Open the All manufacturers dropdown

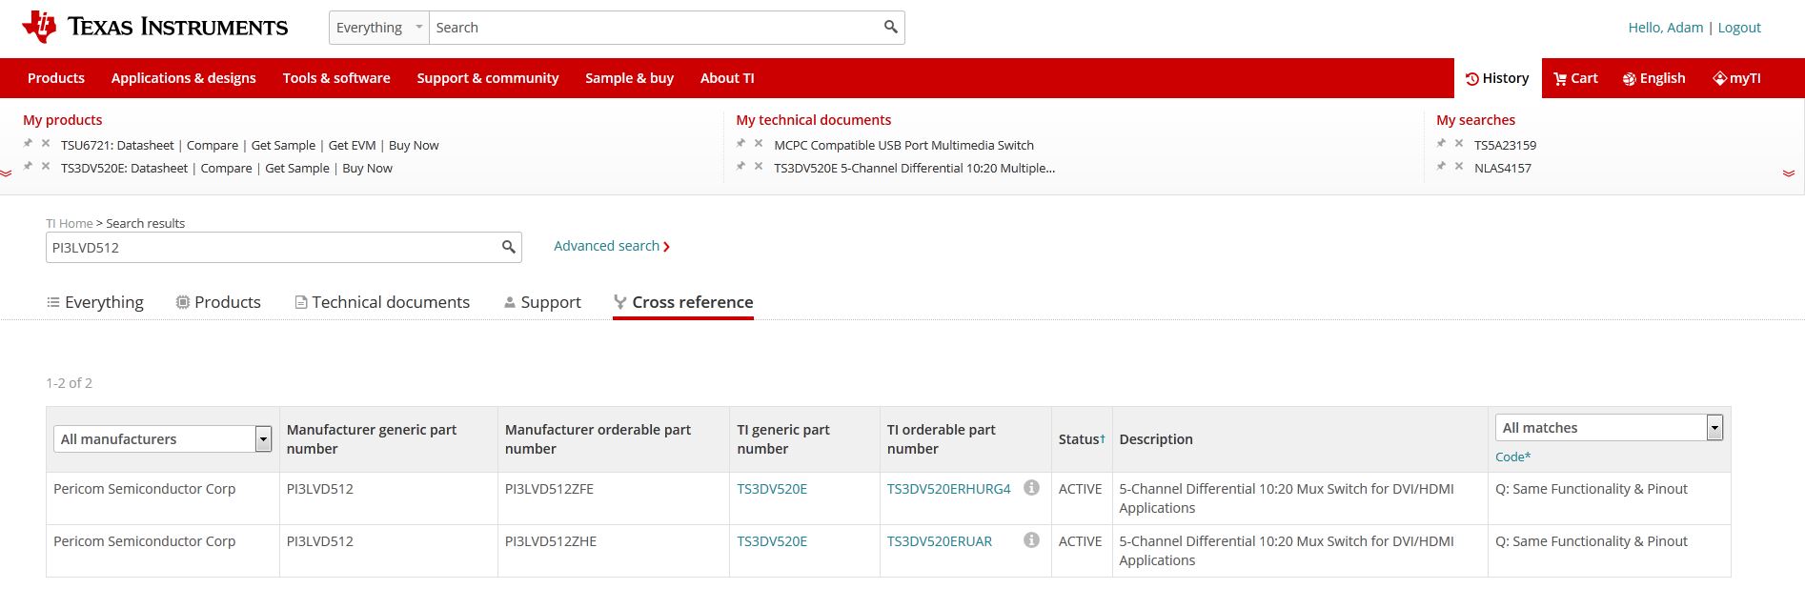click(263, 439)
